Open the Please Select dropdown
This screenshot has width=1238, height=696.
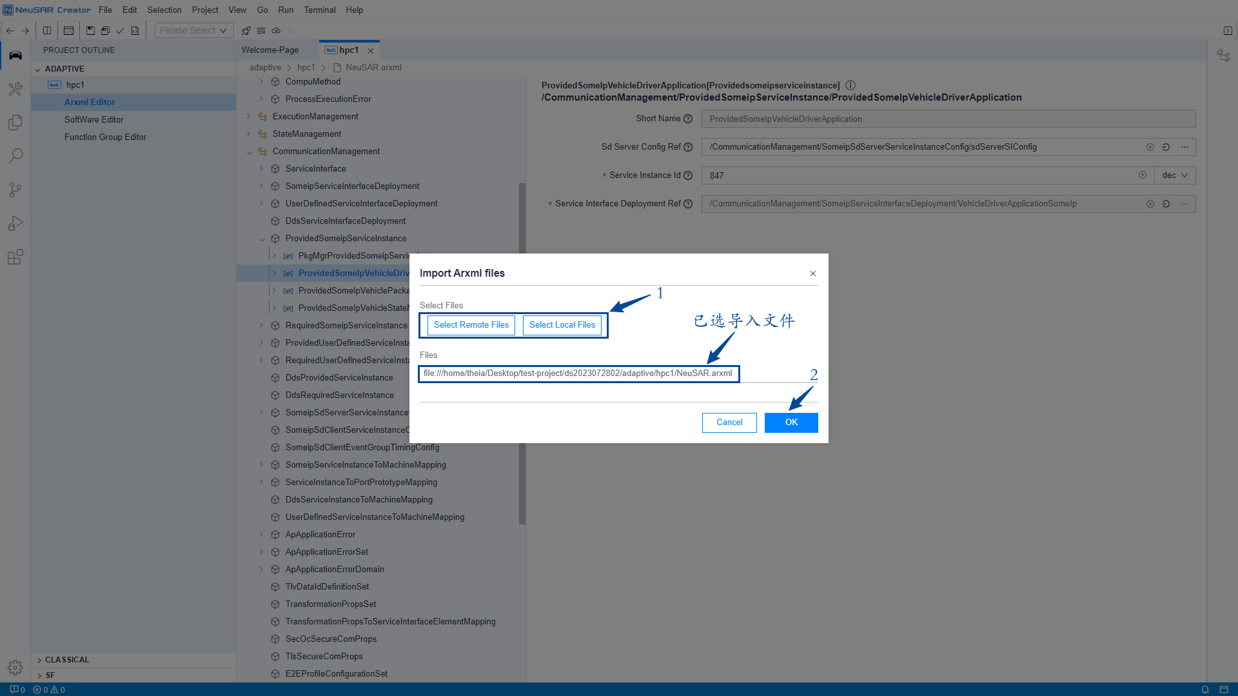pos(193,30)
